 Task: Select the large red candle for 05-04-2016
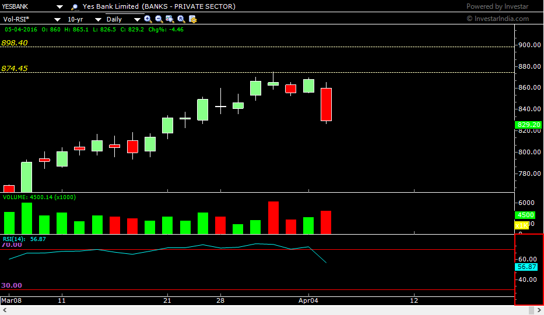326,104
